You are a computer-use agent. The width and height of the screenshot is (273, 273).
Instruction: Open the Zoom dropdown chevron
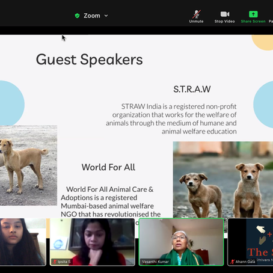point(106,16)
